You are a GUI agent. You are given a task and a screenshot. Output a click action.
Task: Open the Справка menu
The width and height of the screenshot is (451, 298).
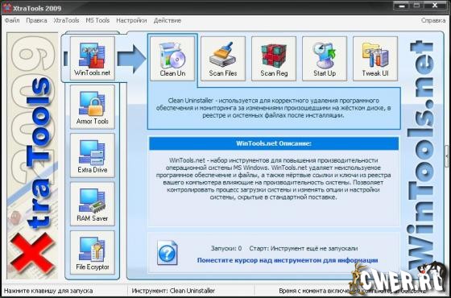pyautogui.click(x=433, y=20)
